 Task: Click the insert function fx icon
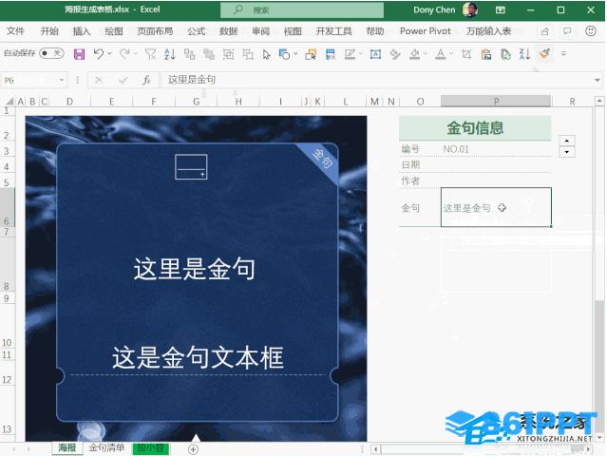tap(146, 80)
